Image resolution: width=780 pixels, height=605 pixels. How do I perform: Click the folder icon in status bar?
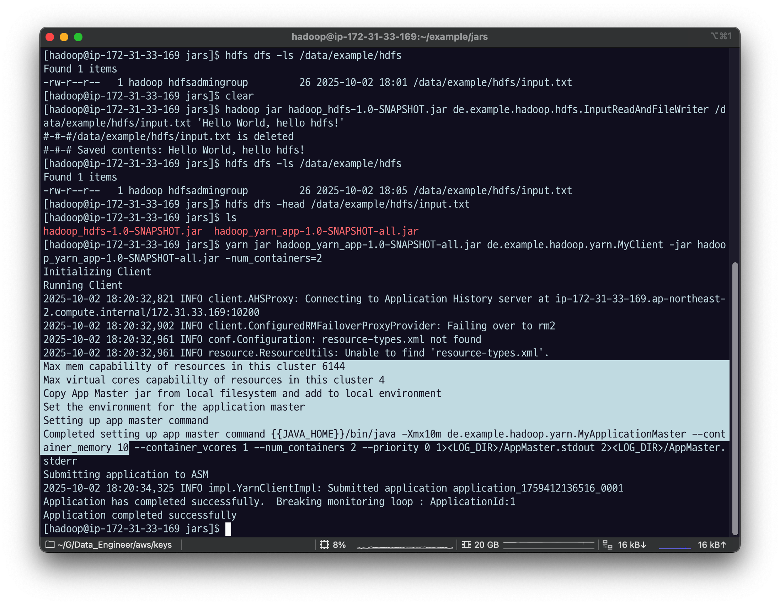50,544
